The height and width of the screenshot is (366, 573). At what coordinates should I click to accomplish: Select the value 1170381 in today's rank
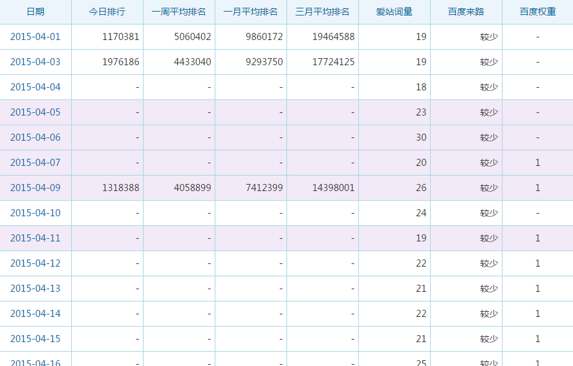(120, 37)
